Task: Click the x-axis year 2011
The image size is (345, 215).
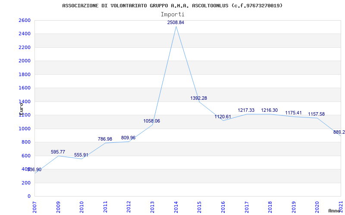Action: click(x=105, y=207)
